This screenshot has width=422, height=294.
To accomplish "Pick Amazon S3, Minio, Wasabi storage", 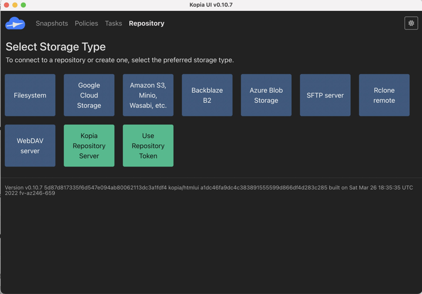I will tap(148, 95).
